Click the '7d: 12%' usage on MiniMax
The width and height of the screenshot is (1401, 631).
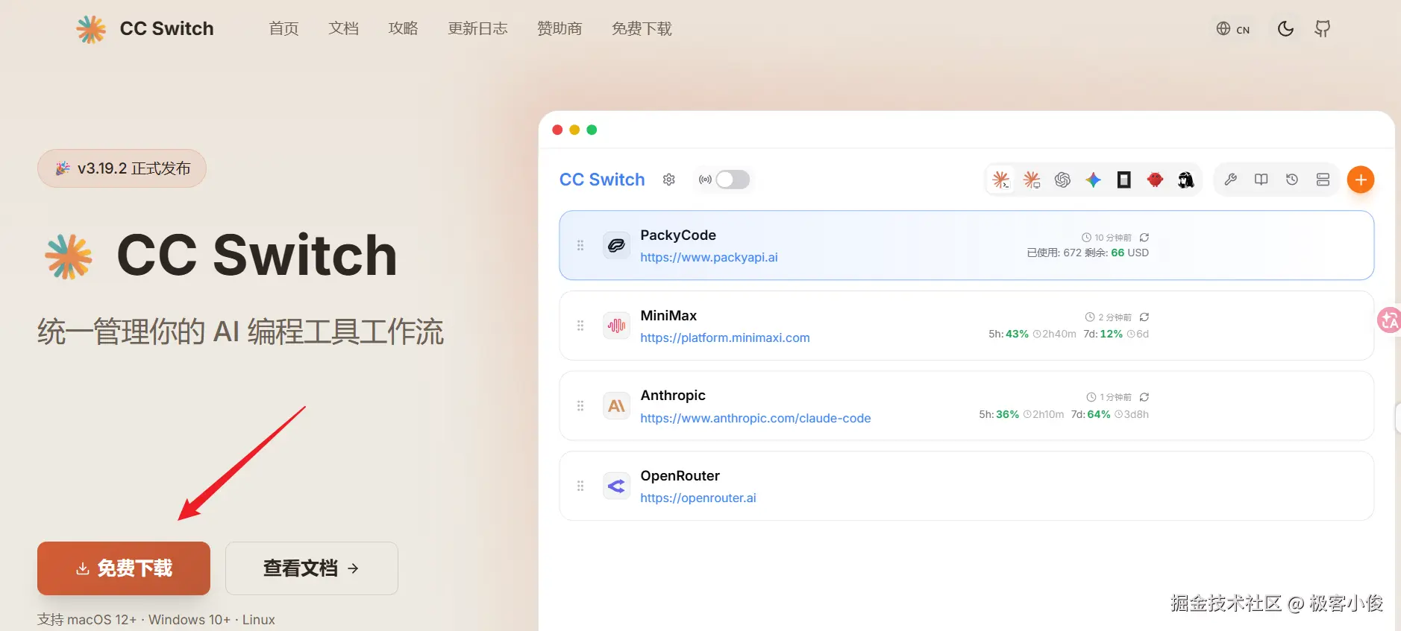(x=1103, y=334)
